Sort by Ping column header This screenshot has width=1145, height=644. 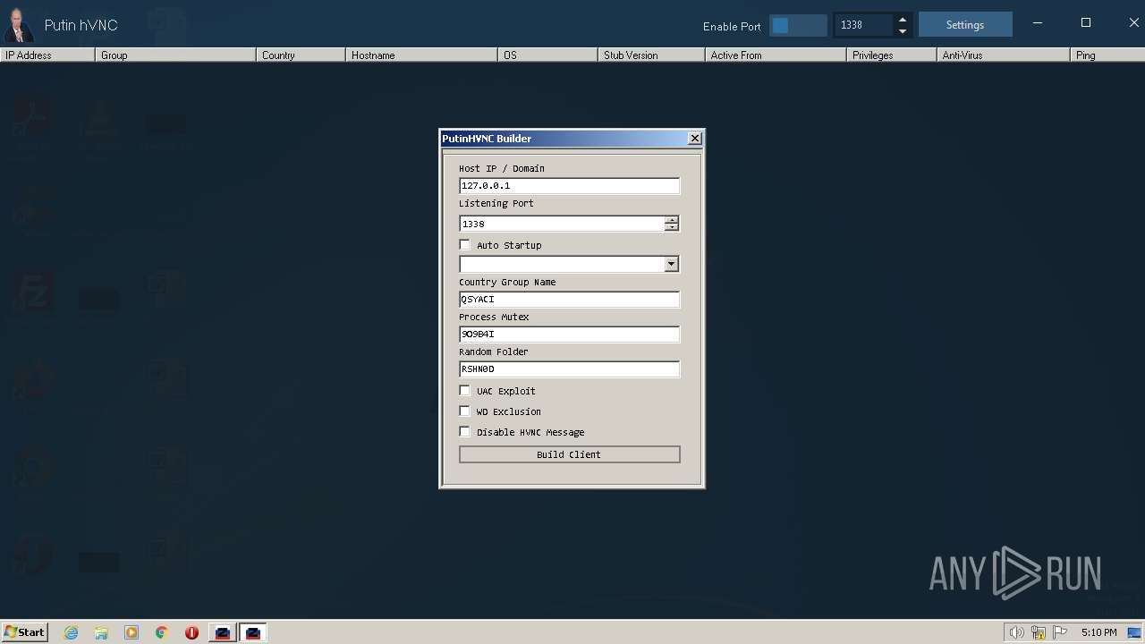pyautogui.click(x=1107, y=55)
